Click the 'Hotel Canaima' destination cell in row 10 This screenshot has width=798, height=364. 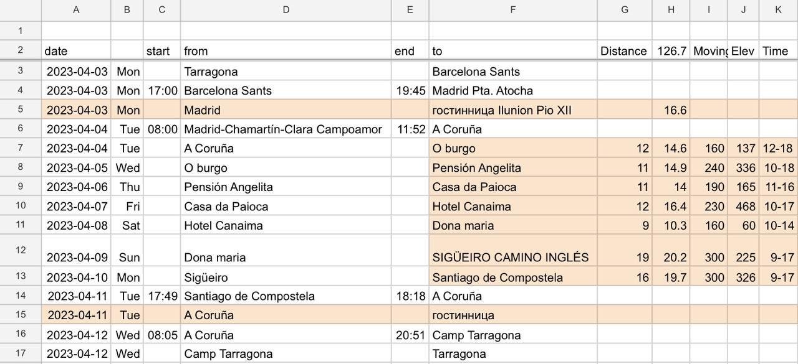[x=512, y=207]
